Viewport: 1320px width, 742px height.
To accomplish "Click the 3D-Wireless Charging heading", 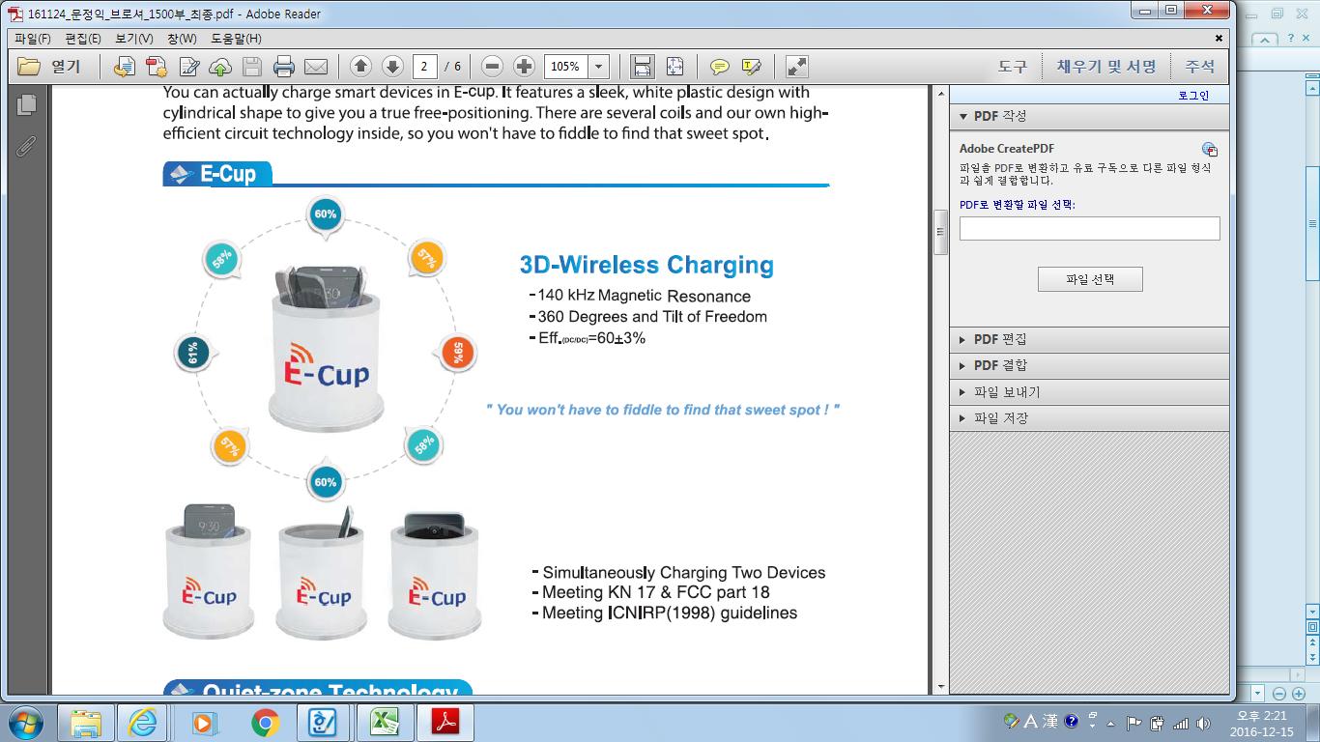I will pyautogui.click(x=646, y=265).
